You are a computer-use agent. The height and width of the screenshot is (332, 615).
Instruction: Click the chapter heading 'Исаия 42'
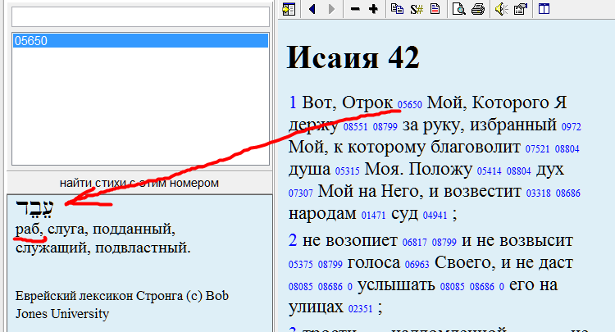tap(353, 57)
